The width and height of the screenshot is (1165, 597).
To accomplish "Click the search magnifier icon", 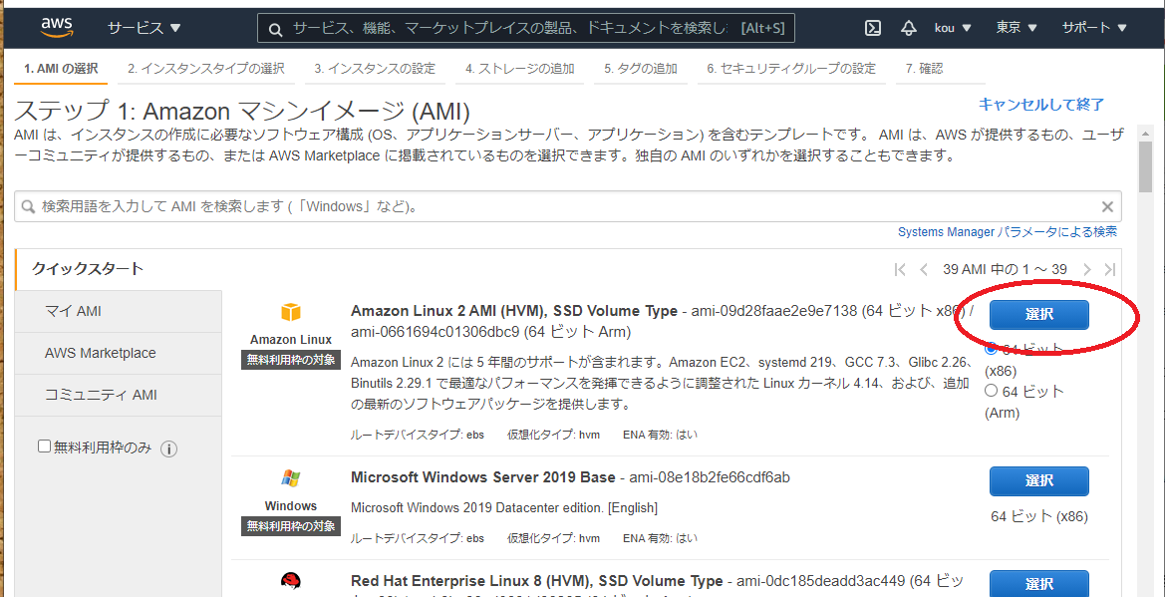I will 275,27.
